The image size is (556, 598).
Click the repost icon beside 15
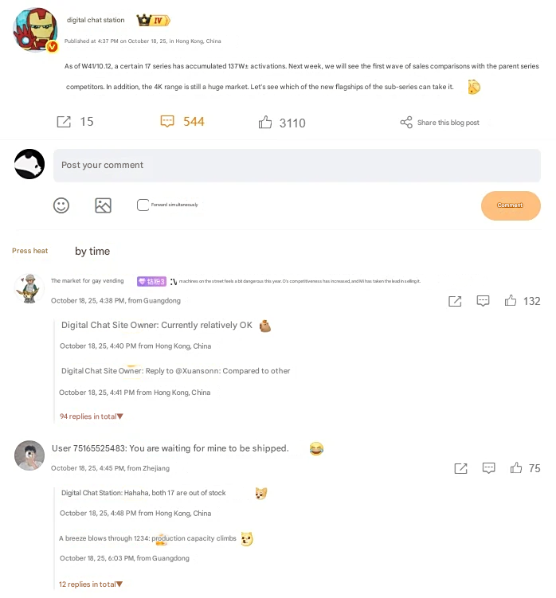tap(64, 122)
